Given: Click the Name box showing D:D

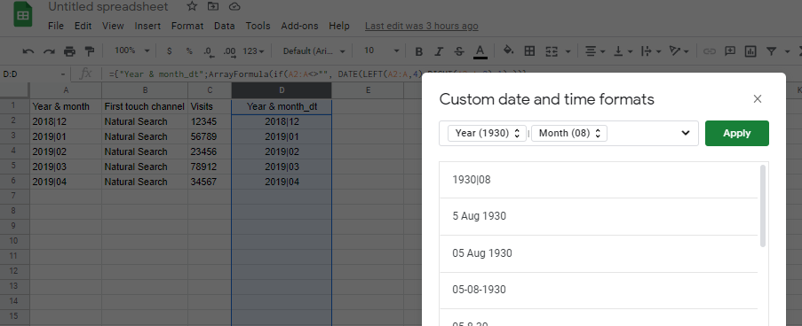Looking at the screenshot, I should pyautogui.click(x=34, y=74).
